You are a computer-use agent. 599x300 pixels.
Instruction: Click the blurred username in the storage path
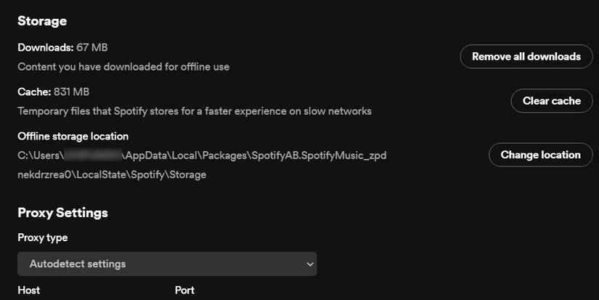click(91, 155)
